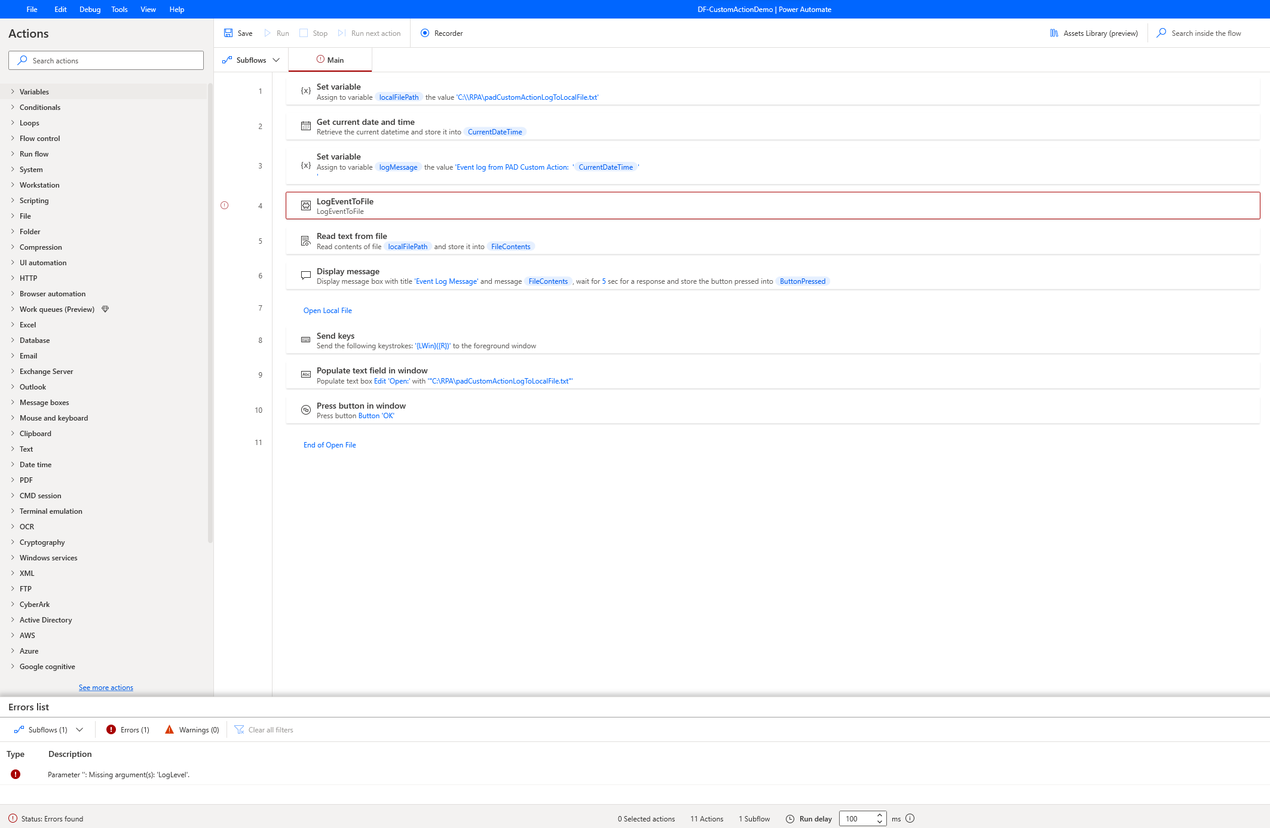Open the Debug menu
Screen dimensions: 1270x828
[90, 9]
